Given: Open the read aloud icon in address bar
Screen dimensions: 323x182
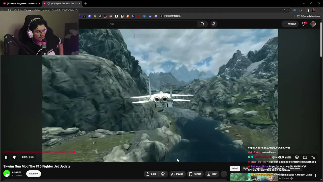Looking at the screenshot, I should click(x=294, y=10).
